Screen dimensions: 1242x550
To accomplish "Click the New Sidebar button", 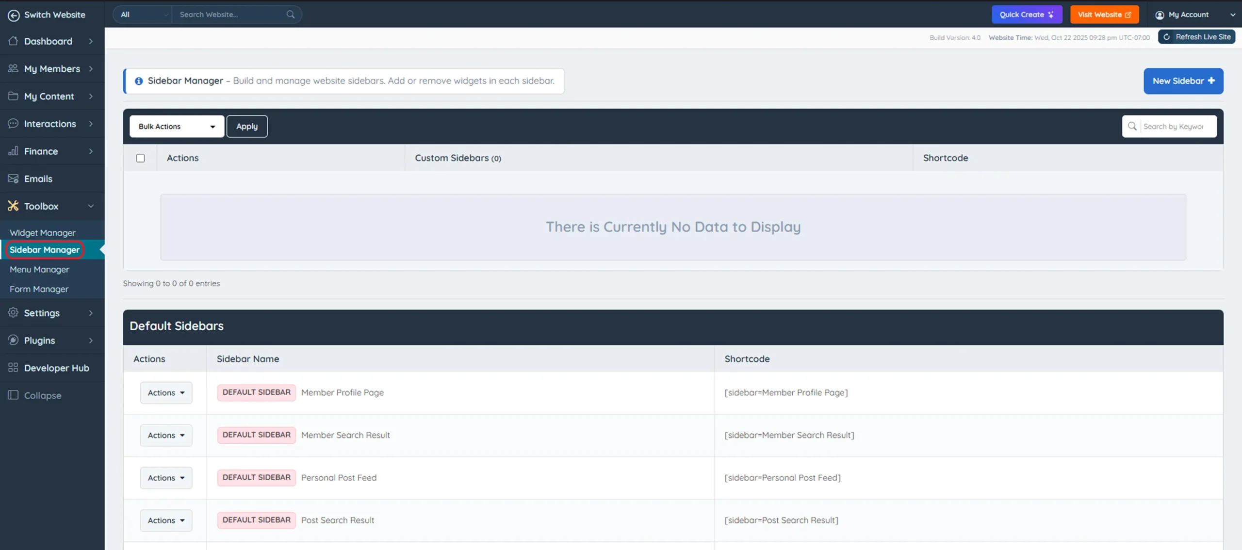I will click(1183, 81).
